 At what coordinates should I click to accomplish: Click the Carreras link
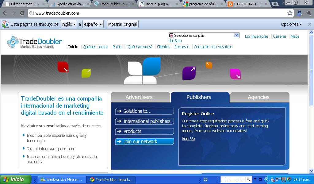click(x=280, y=36)
